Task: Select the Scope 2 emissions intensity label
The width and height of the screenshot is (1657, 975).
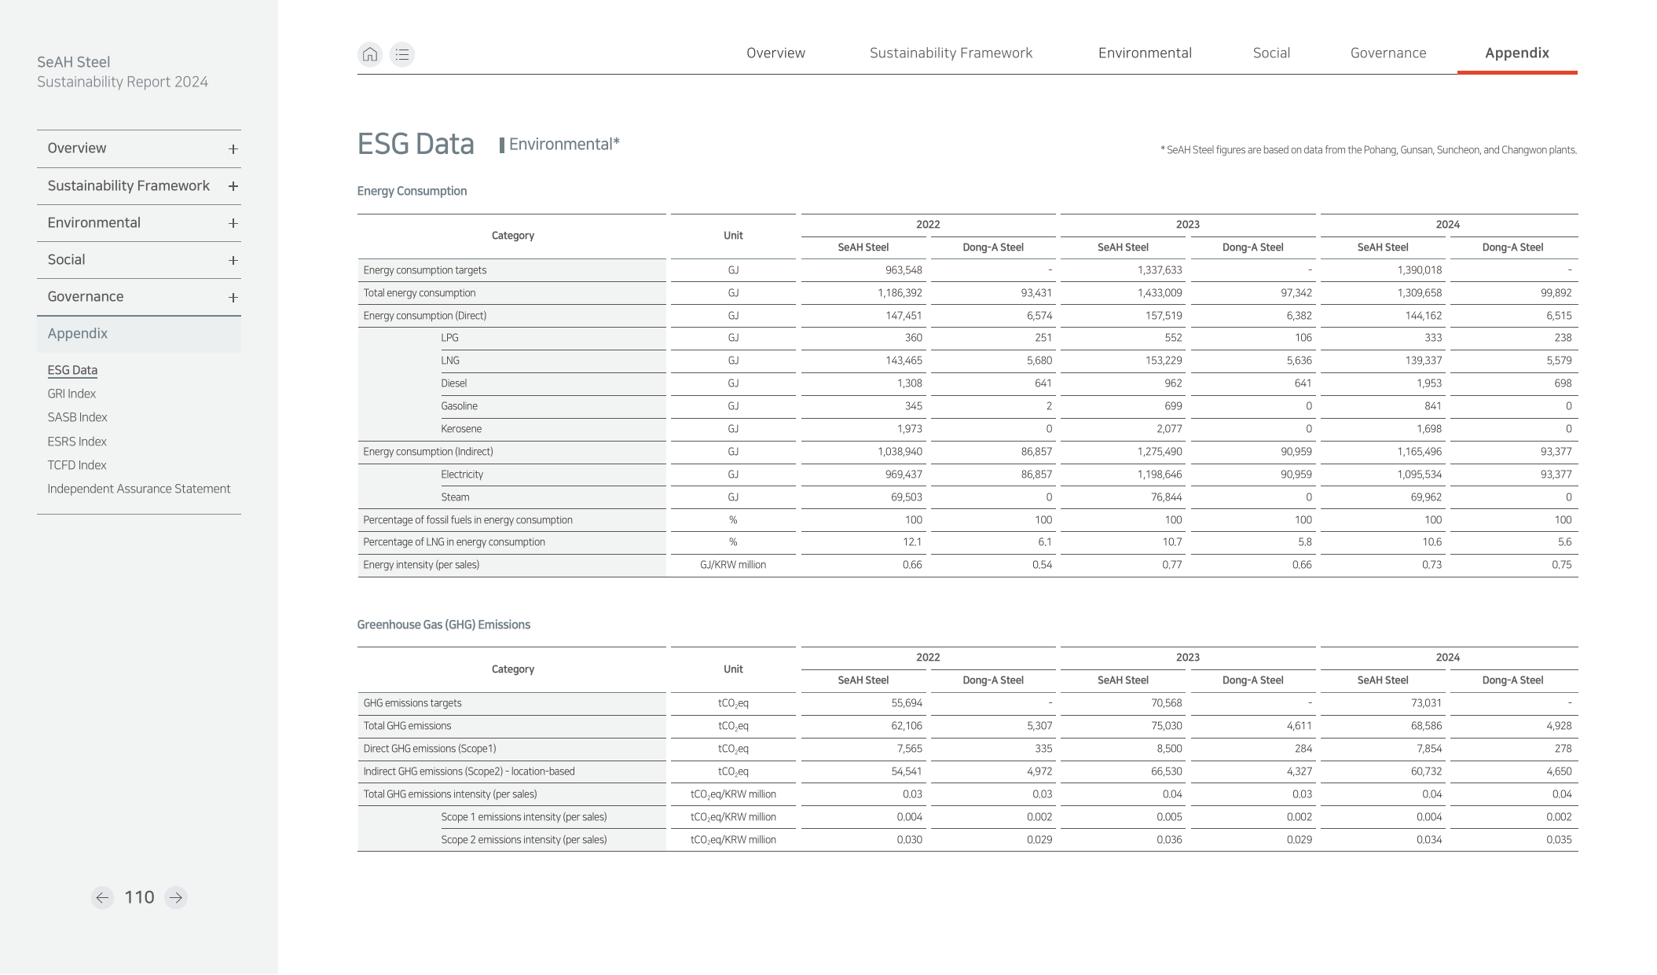Action: tap(524, 840)
